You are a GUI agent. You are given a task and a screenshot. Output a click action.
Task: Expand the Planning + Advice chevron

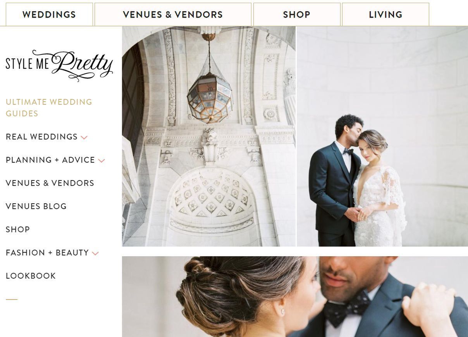click(x=102, y=161)
